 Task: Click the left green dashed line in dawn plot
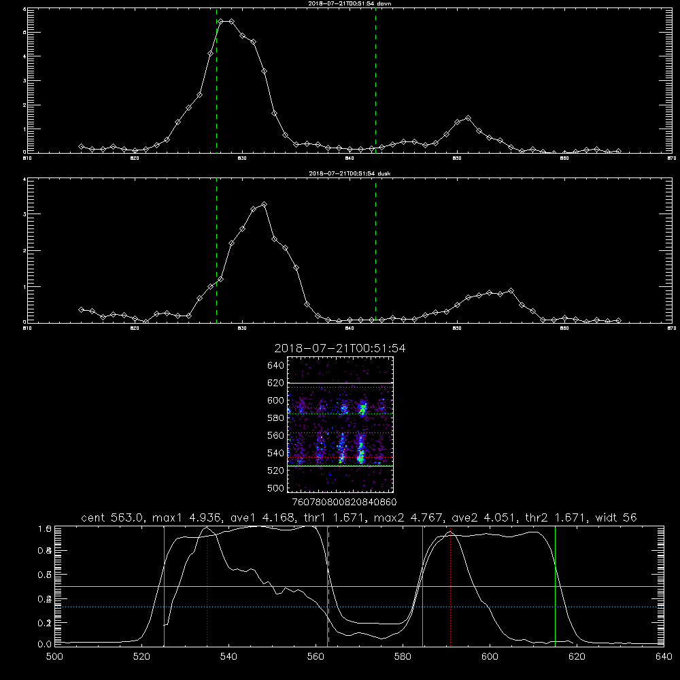216,81
